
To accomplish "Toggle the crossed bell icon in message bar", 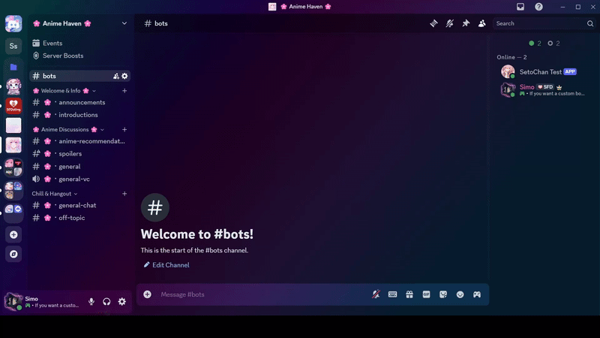I will 376,294.
